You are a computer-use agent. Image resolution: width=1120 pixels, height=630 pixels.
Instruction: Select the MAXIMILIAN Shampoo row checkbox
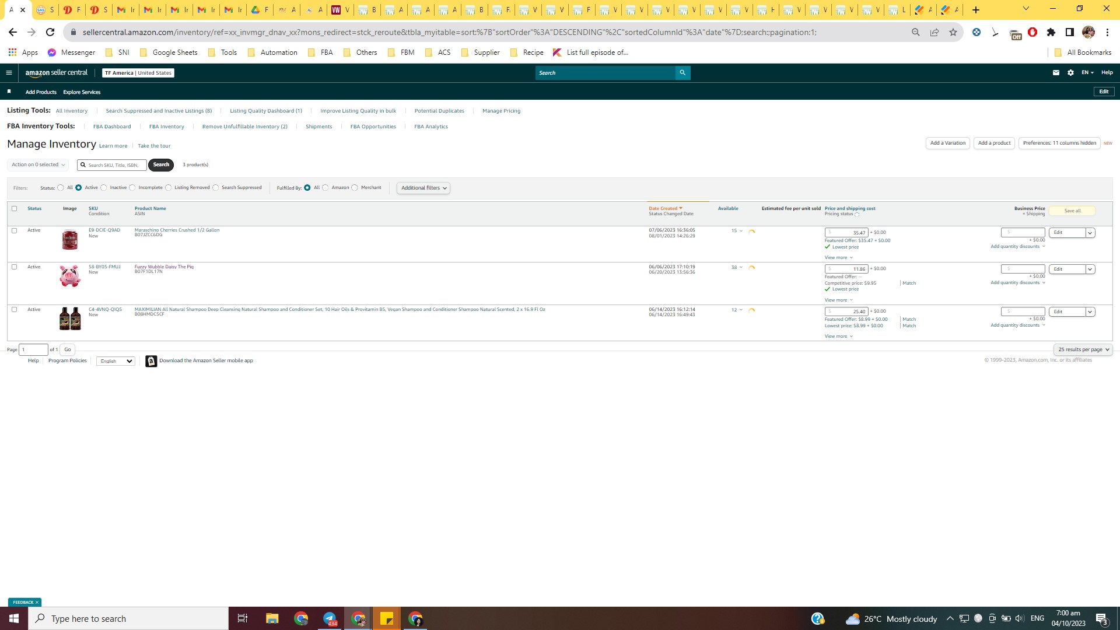pyautogui.click(x=15, y=310)
